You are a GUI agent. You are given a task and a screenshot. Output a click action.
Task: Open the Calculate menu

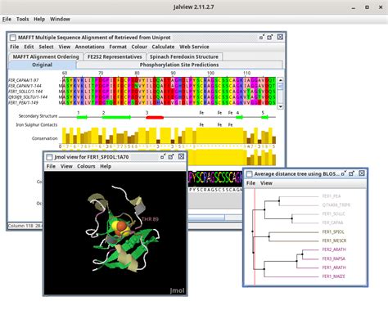point(163,47)
